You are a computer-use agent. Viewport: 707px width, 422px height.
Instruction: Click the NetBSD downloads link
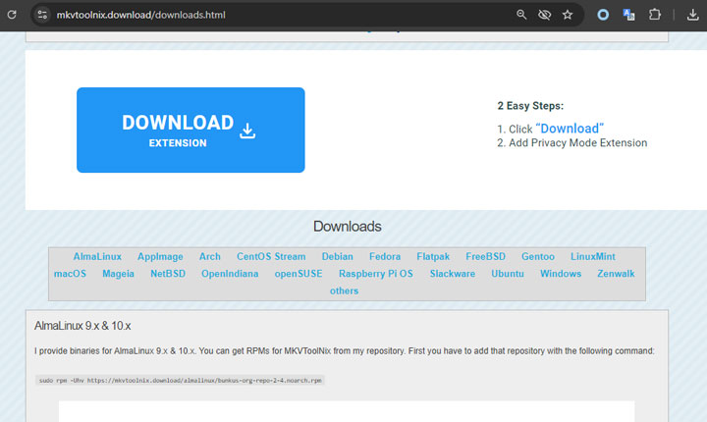(x=168, y=274)
